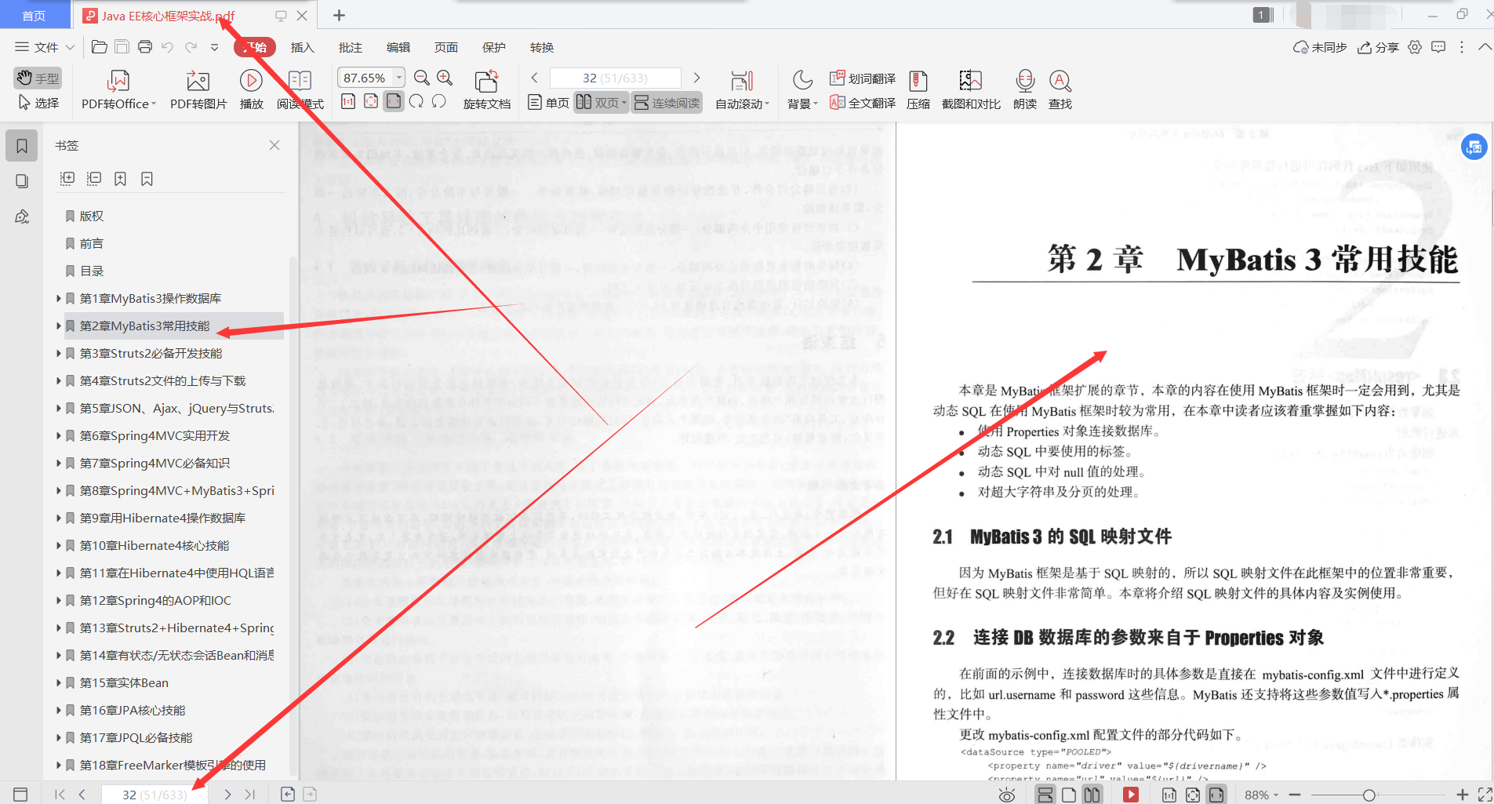The image size is (1494, 804).
Task: Switch to the 批注 tab
Action: 350,47
